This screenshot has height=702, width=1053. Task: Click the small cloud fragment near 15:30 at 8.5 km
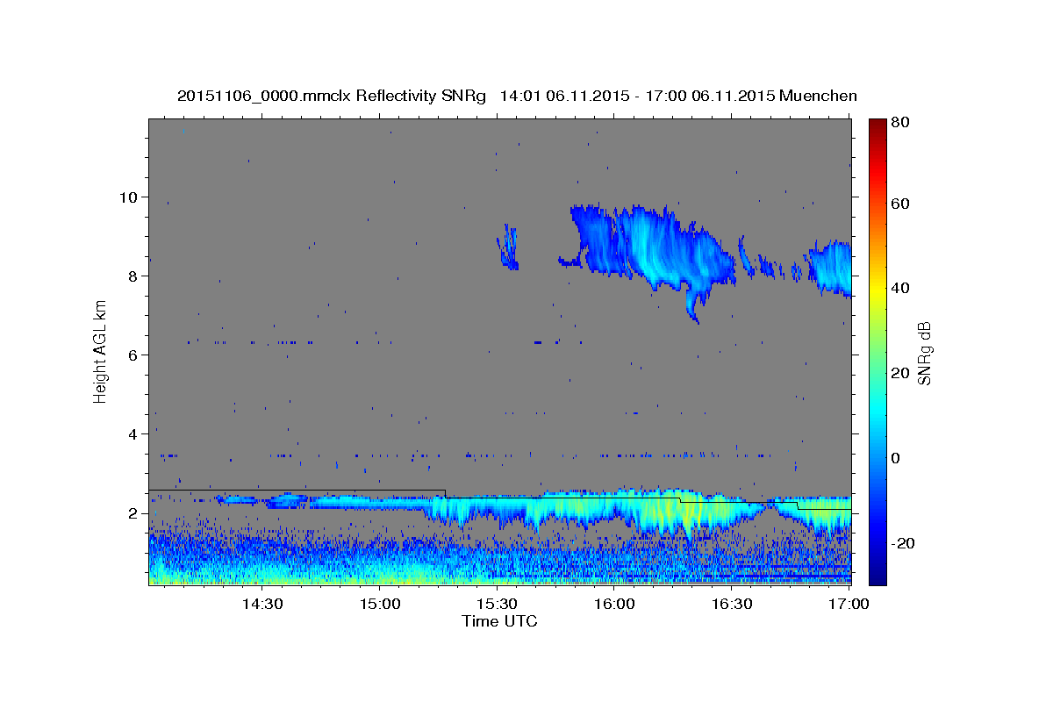[x=508, y=247]
